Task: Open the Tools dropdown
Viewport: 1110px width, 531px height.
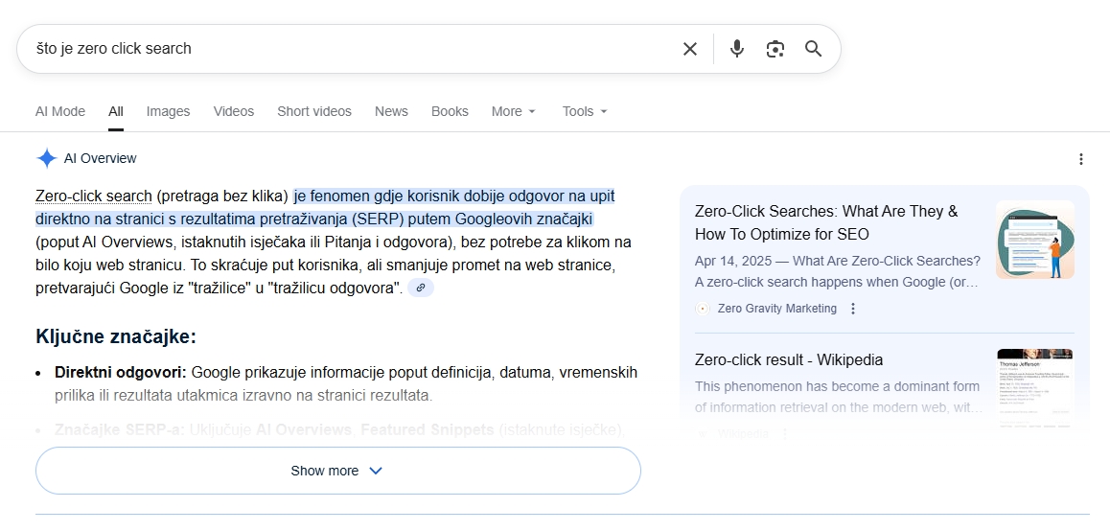Action: 585,111
